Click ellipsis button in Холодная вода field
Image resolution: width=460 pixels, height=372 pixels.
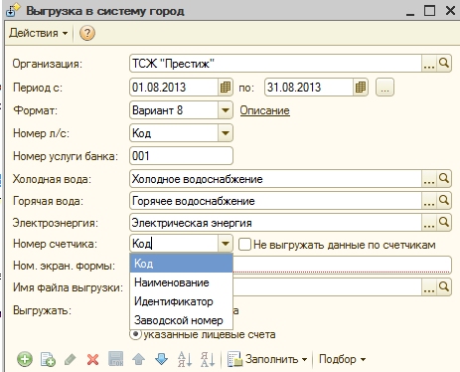click(429, 179)
